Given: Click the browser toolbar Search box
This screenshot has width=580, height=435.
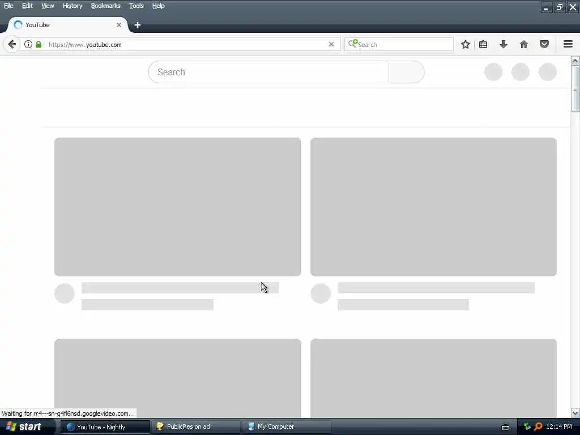Looking at the screenshot, I should coord(399,44).
